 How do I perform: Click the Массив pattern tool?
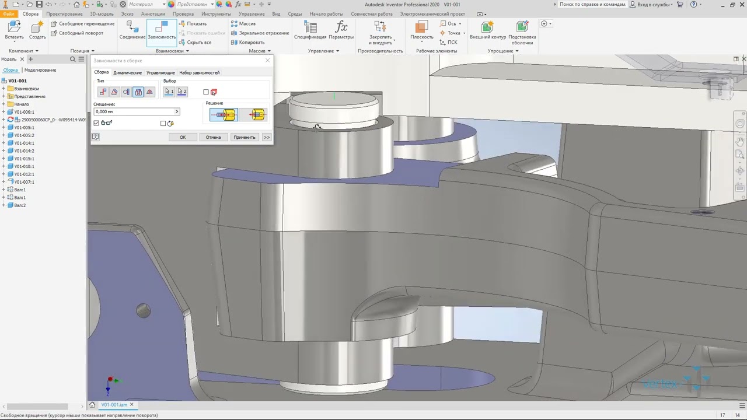coord(243,24)
